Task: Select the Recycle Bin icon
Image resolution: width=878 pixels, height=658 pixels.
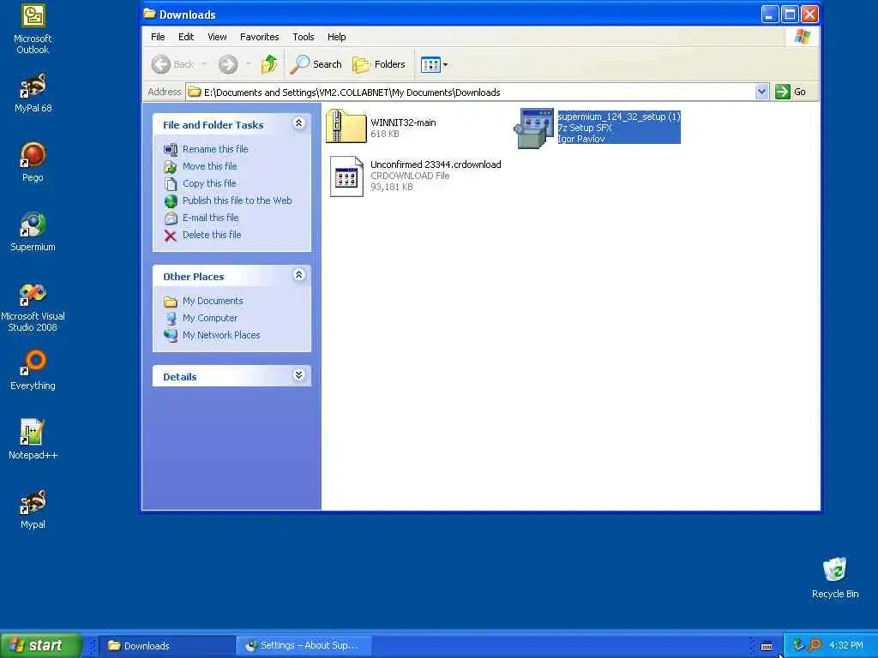Action: point(835,578)
